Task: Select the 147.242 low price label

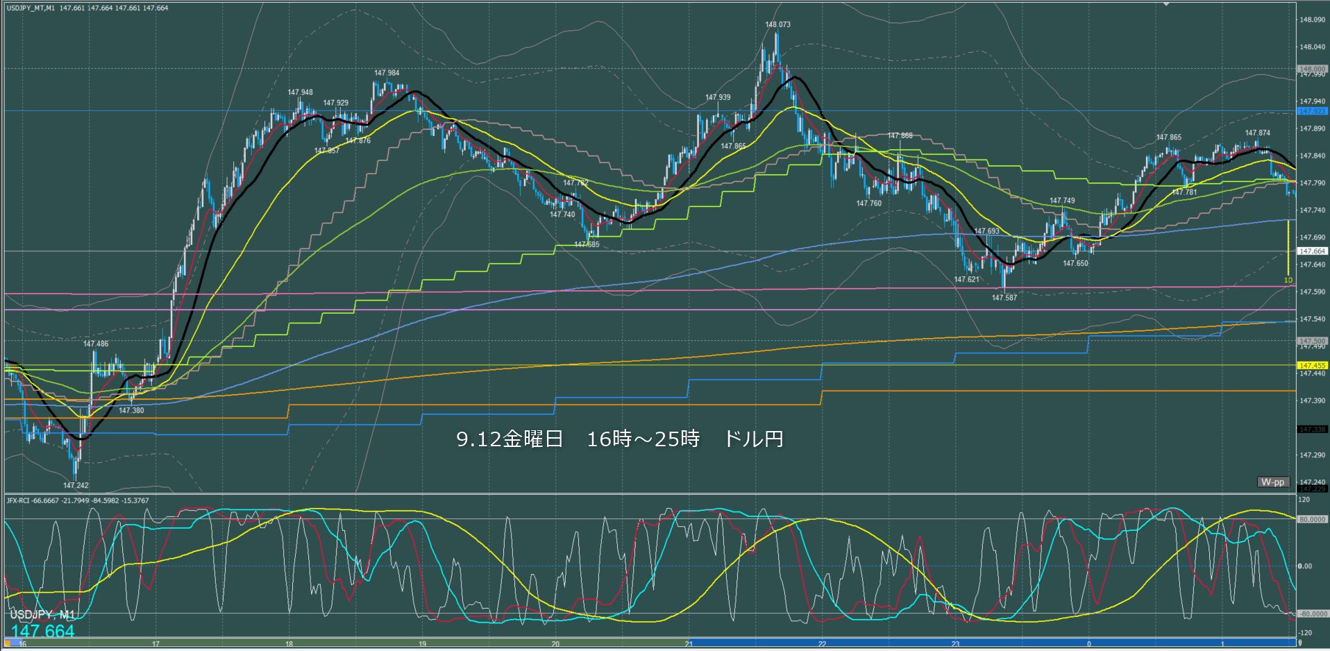Action: pyautogui.click(x=76, y=485)
